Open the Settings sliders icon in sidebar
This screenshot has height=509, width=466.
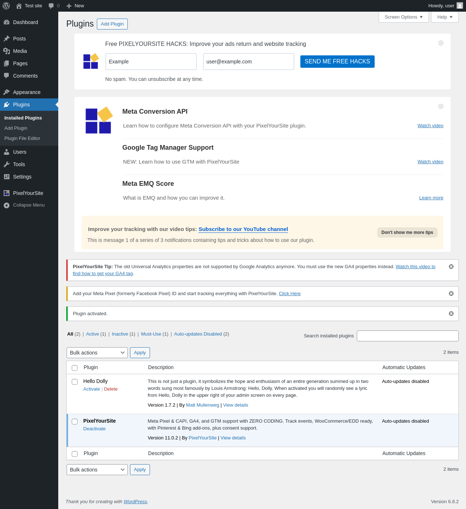(7, 177)
